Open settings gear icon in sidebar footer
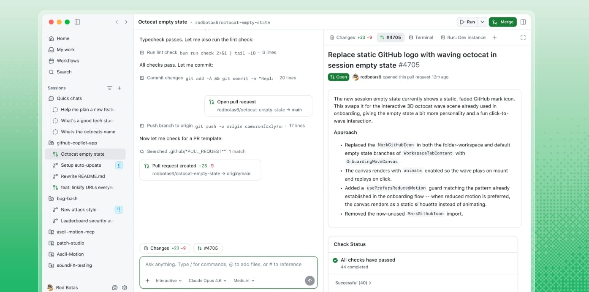Screen dimensions: 589x292 pos(125,287)
